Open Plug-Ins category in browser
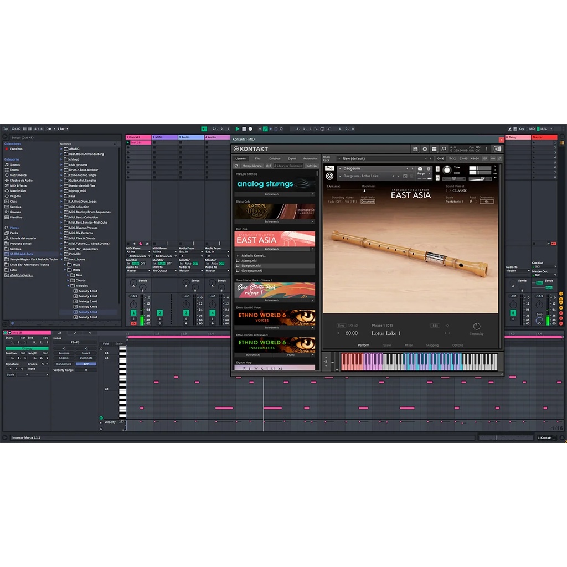This screenshot has height=567, width=567. coord(13,196)
